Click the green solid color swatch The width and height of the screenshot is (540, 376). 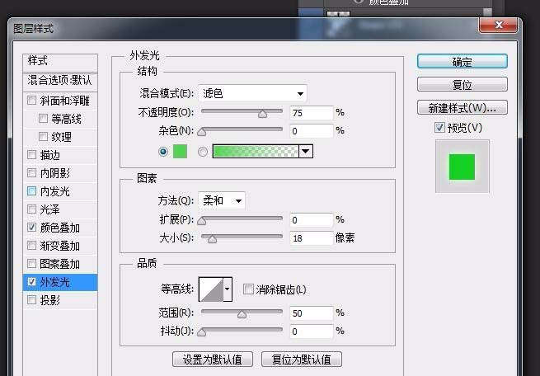click(181, 152)
